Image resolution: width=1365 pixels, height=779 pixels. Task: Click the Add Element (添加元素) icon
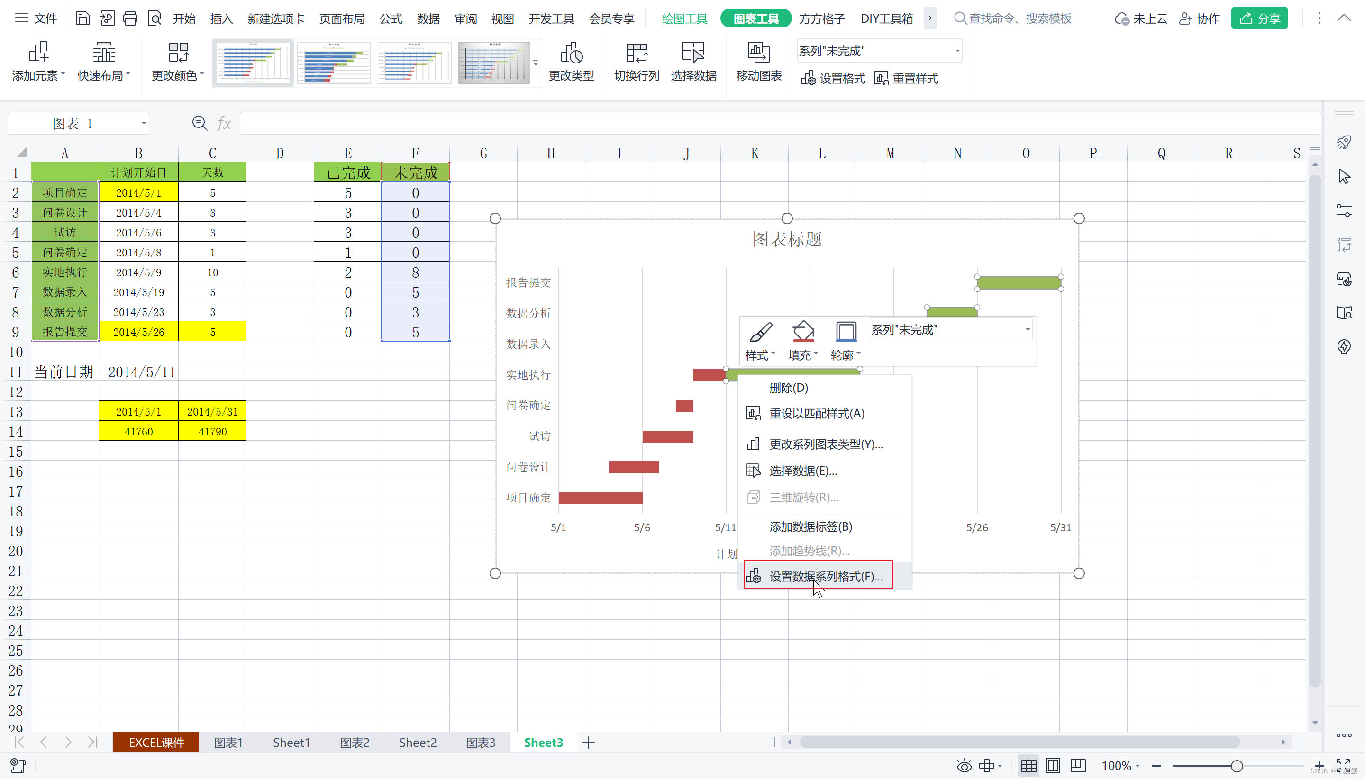click(x=38, y=53)
